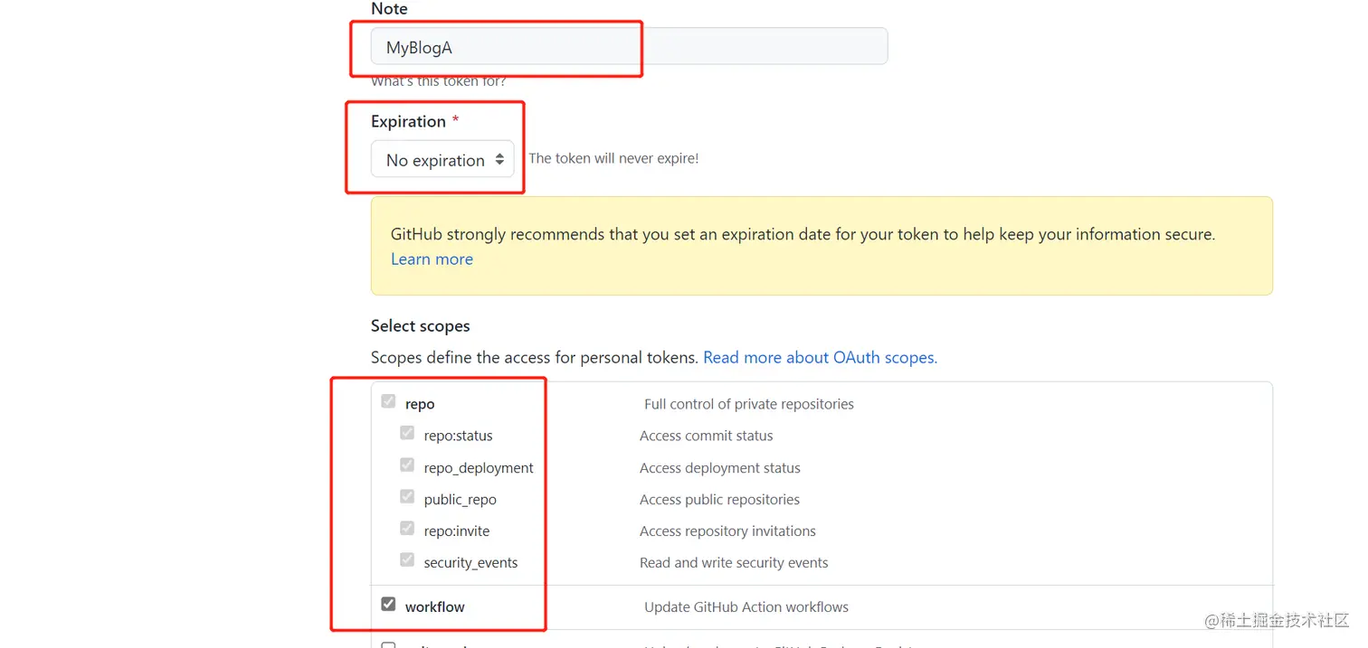Click Update GitHub Action workflows description

(x=746, y=607)
